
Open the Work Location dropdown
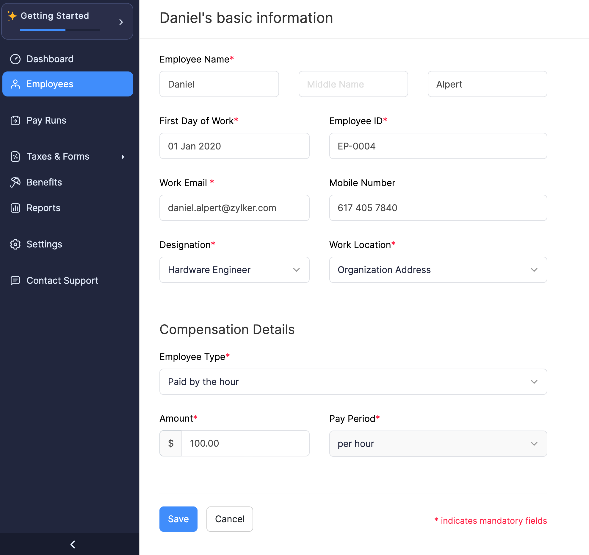coord(437,270)
